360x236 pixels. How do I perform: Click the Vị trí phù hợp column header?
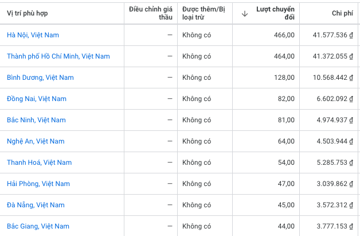(x=28, y=13)
